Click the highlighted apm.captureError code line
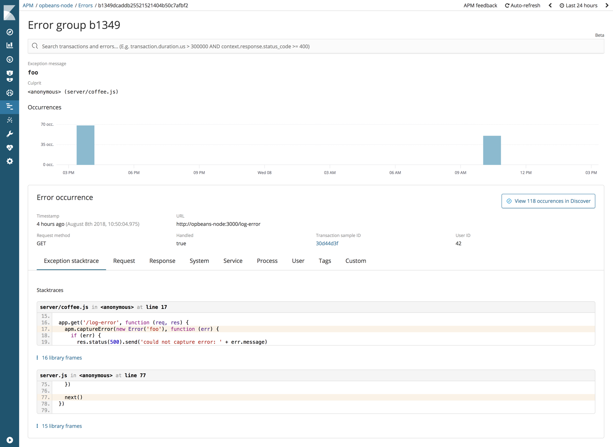613x447 pixels. tap(316, 329)
